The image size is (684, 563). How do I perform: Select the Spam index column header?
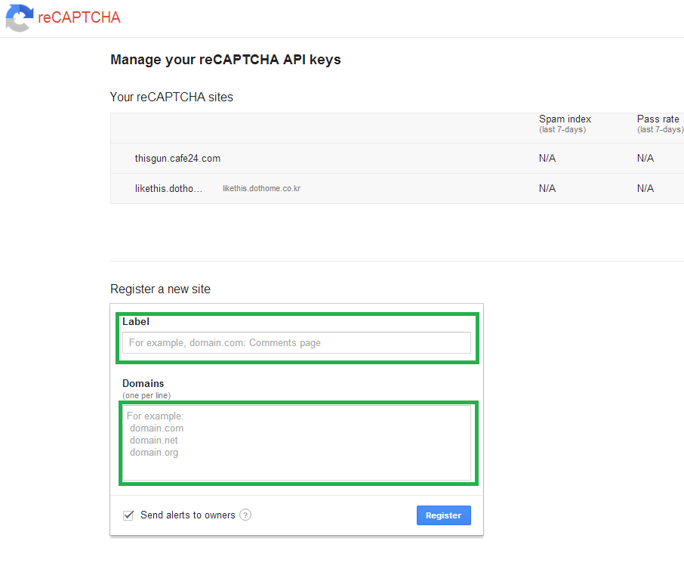click(565, 119)
